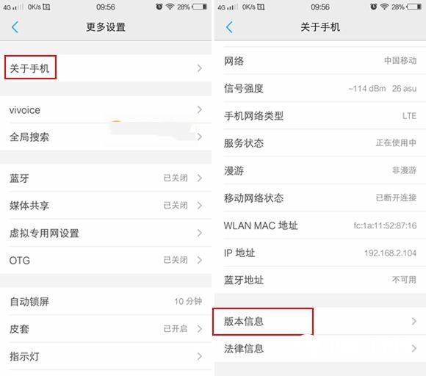Screen dimensions: 426x376
Task: Expand the 关于手机 row chevron
Action: [200, 68]
